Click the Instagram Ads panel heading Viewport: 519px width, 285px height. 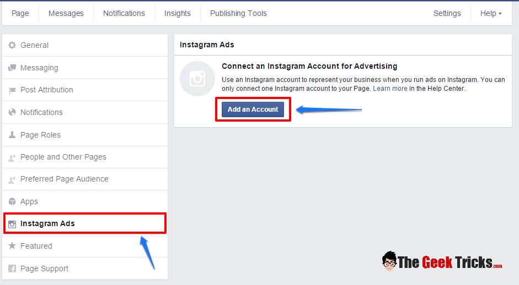point(207,45)
